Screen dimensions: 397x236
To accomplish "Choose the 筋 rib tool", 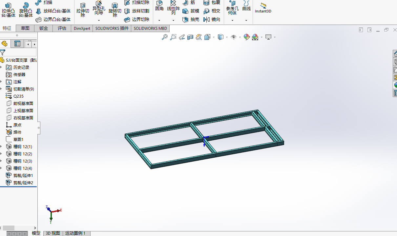I will coord(189,3).
